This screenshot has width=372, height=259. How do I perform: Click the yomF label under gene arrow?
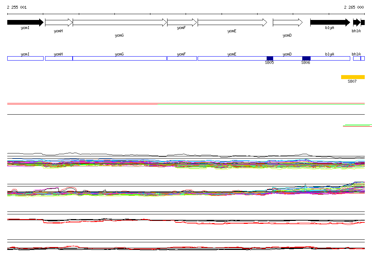(x=181, y=28)
